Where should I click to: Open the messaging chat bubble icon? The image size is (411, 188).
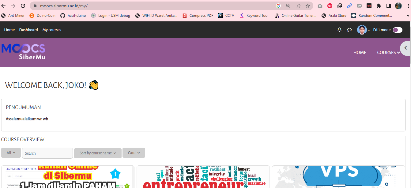point(349,30)
